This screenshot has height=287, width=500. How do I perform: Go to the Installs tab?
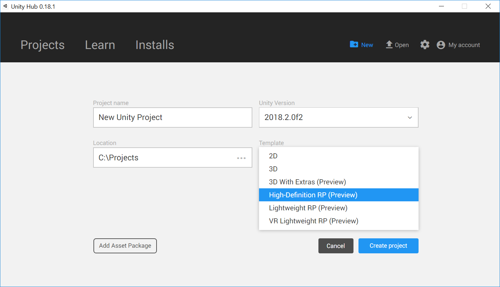point(155,45)
